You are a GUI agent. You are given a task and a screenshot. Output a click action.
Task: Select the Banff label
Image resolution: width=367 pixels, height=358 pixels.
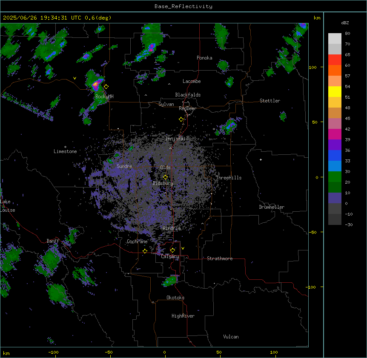(x=53, y=241)
